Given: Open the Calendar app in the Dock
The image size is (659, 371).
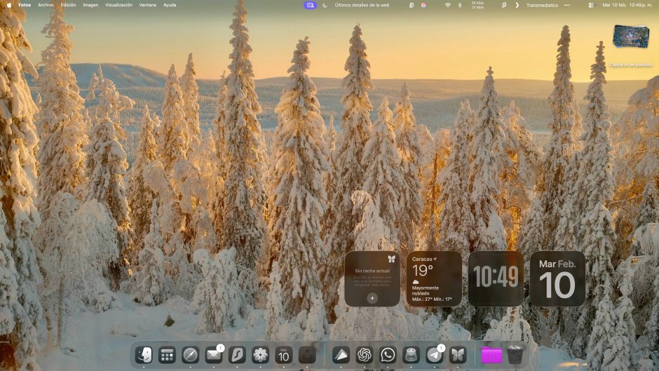Looking at the screenshot, I should (x=283, y=355).
